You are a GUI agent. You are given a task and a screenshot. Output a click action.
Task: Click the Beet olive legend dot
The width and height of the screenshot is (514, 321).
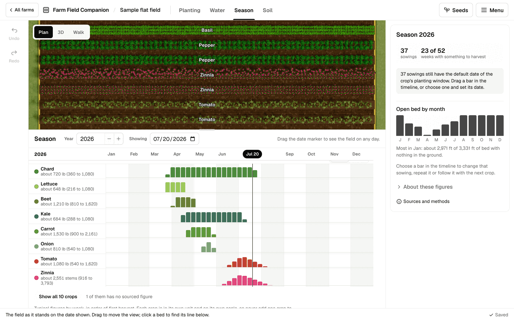36,202
